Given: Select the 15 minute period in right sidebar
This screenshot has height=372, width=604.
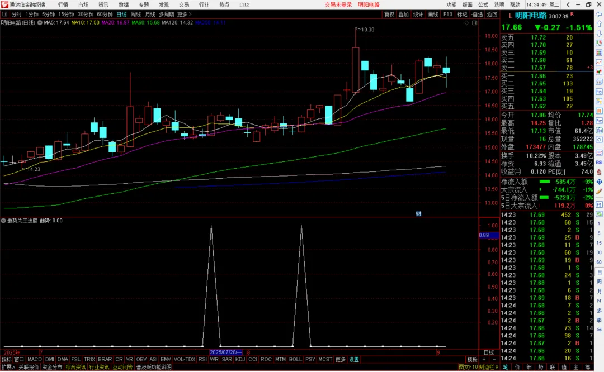Looking at the screenshot, I should [x=599, y=243].
